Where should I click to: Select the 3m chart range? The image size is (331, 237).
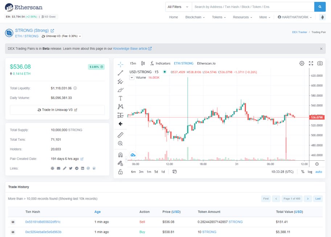(x=141, y=172)
